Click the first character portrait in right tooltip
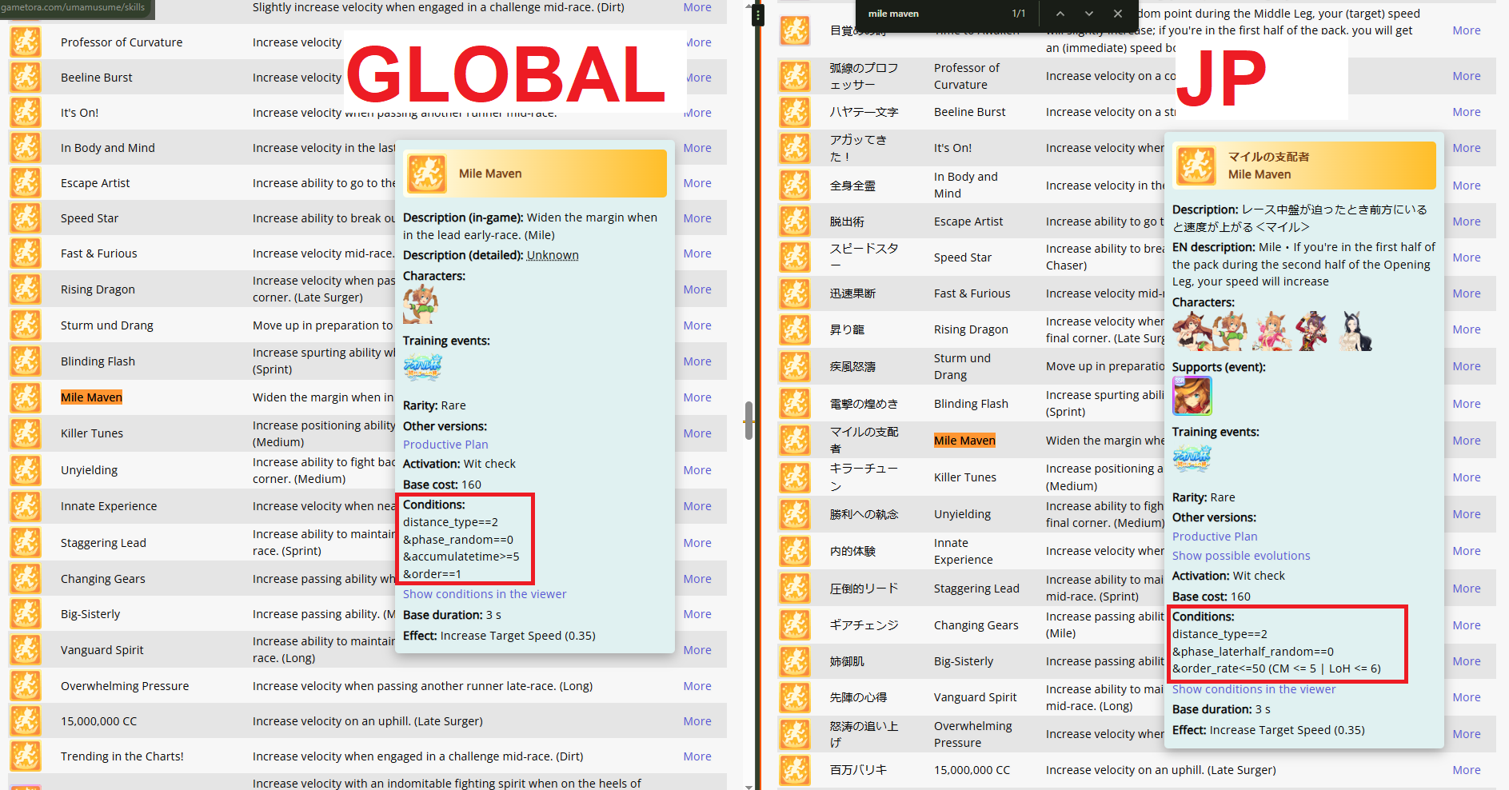Screen dimensions: 1509x790 [1191, 331]
